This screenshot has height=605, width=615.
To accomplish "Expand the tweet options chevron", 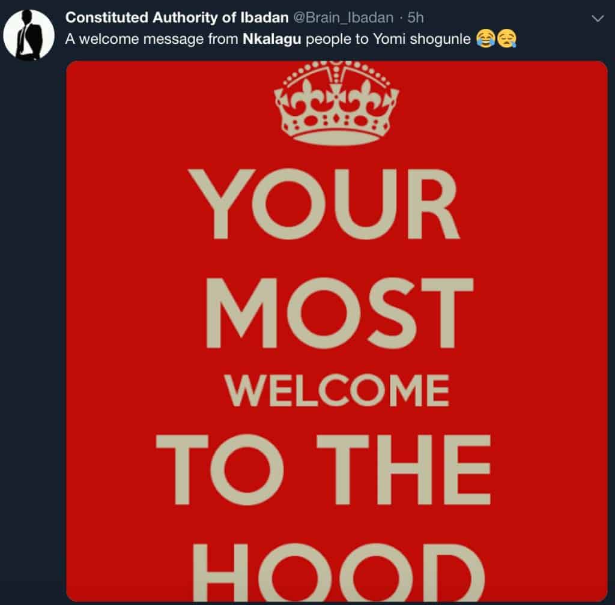I will click(598, 19).
